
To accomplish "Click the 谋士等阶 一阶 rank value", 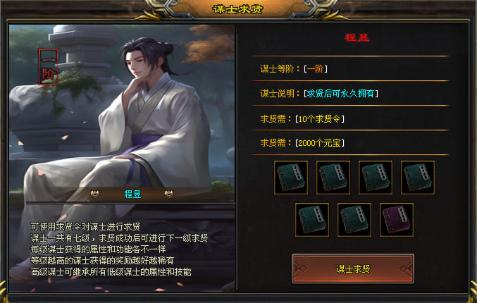I will (315, 69).
